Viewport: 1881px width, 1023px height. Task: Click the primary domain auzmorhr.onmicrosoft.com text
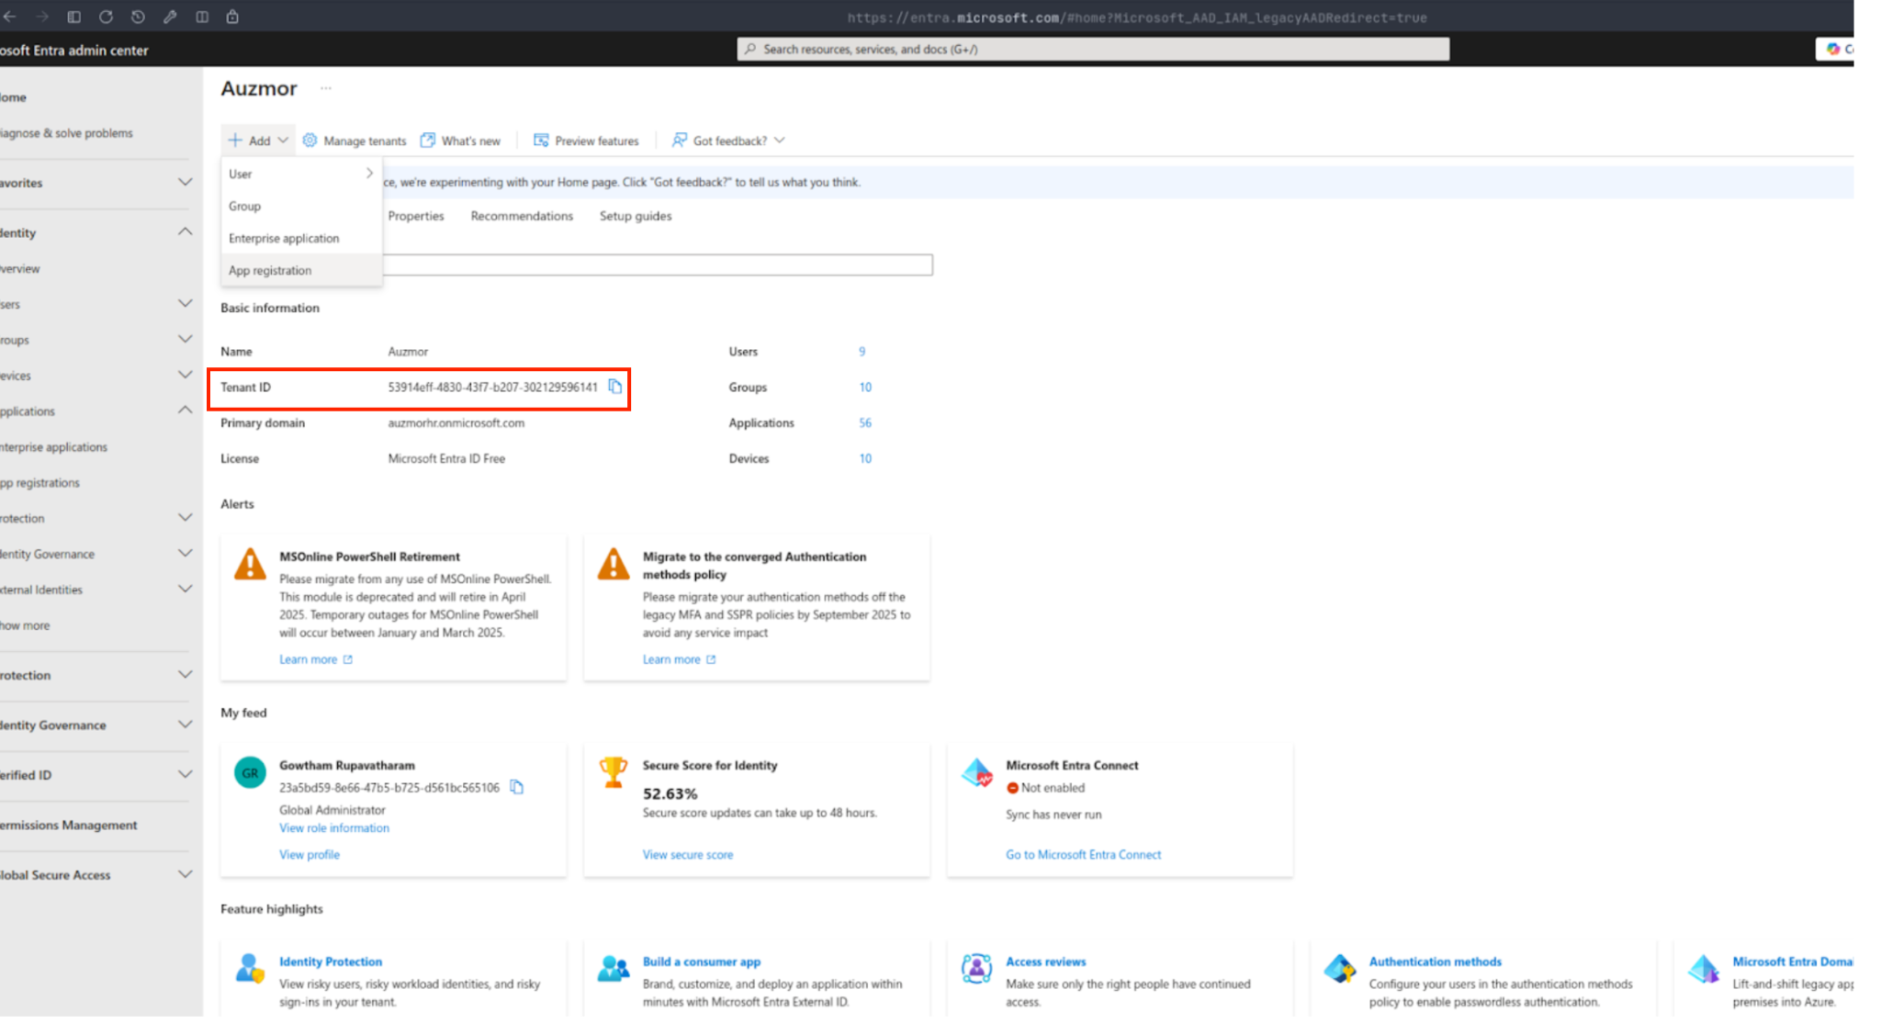(456, 422)
